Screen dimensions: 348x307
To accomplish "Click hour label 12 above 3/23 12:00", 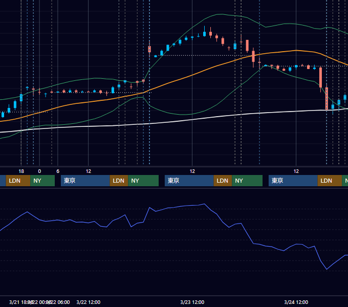I will click(x=192, y=171).
